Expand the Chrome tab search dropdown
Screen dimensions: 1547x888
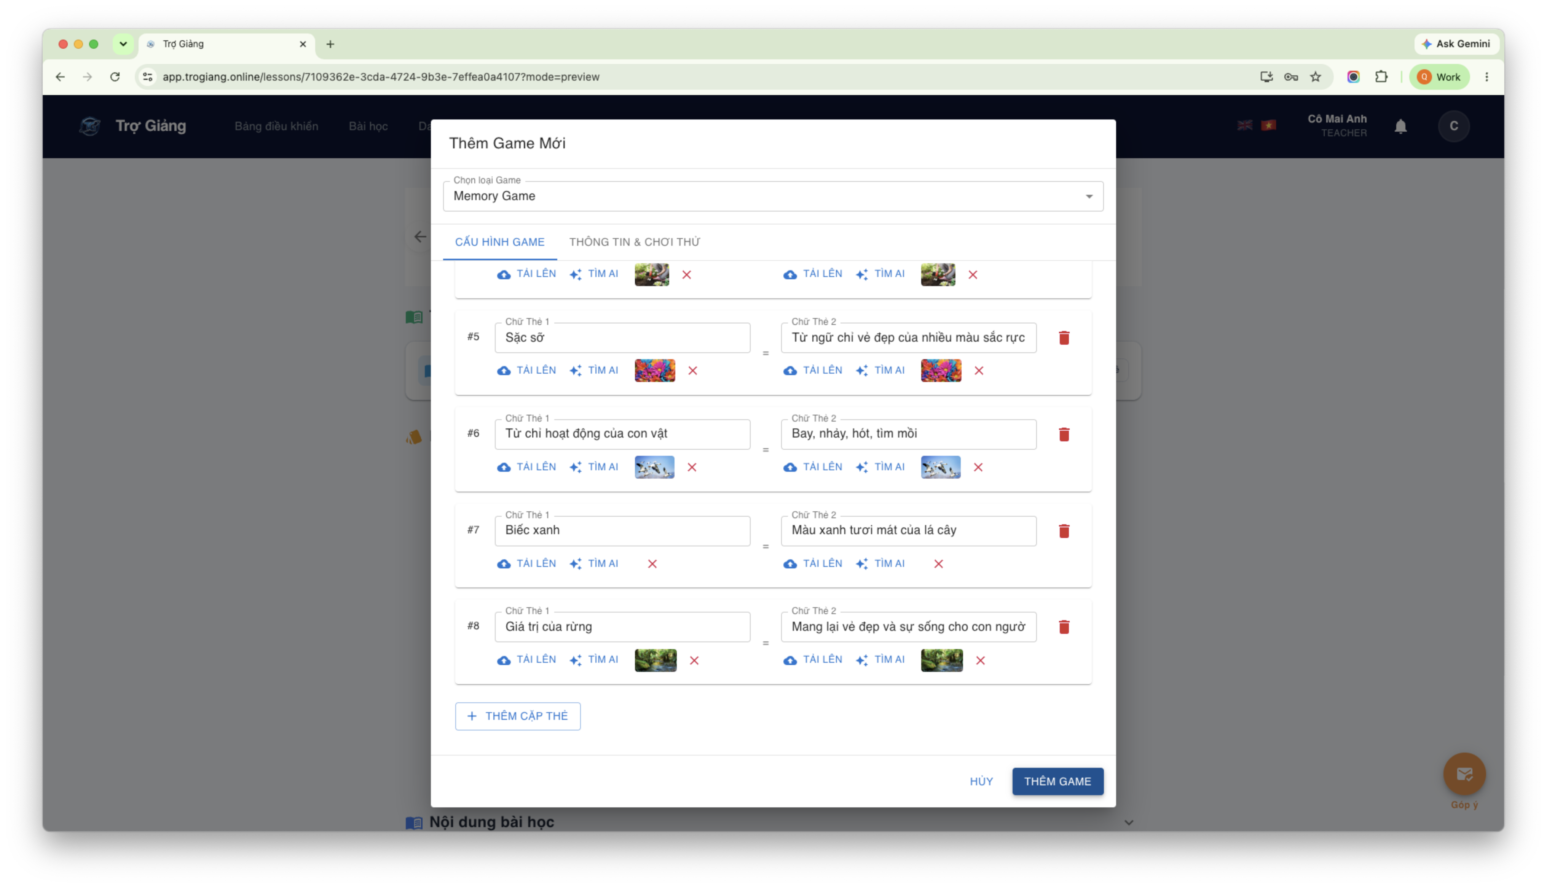point(123,44)
